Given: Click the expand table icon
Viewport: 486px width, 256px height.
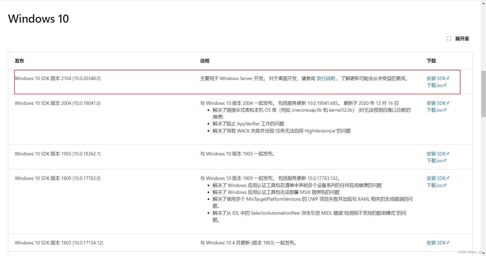Looking at the screenshot, I should [x=449, y=38].
